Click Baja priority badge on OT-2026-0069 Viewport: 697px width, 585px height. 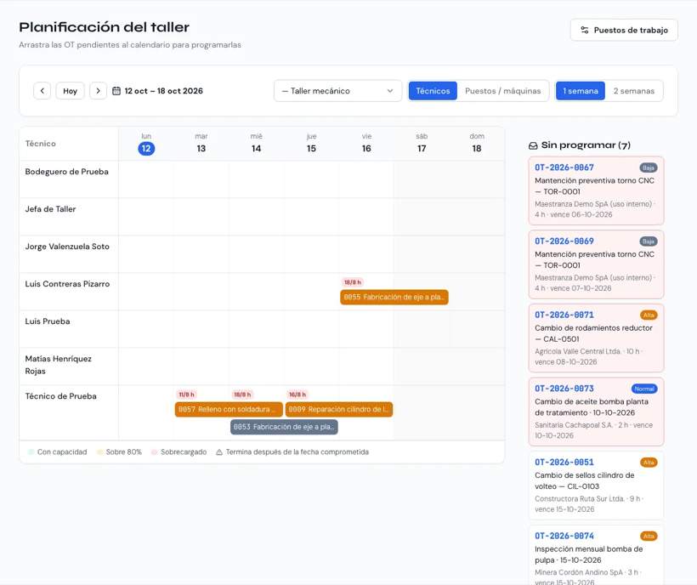click(649, 241)
